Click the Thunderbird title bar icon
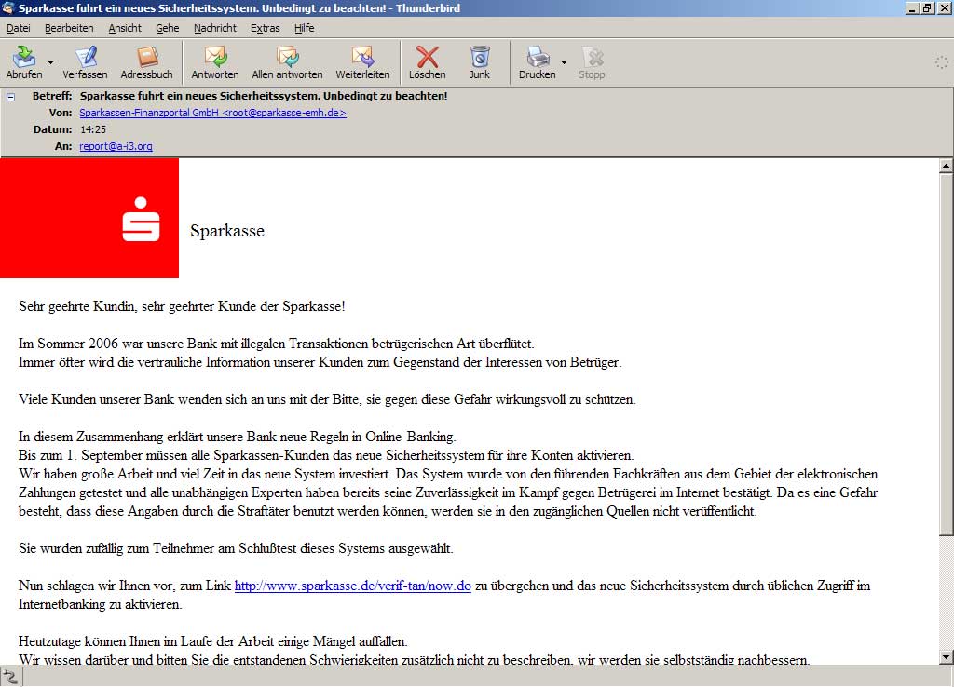The height and width of the screenshot is (687, 954). point(7,7)
